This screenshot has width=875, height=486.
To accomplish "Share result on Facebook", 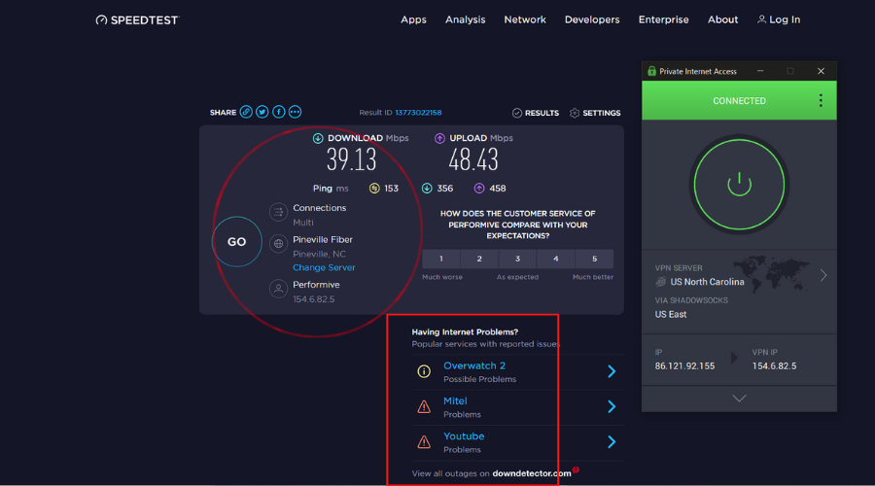I will point(278,112).
